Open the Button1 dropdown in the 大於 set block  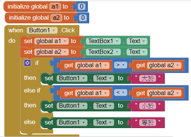click(72, 78)
